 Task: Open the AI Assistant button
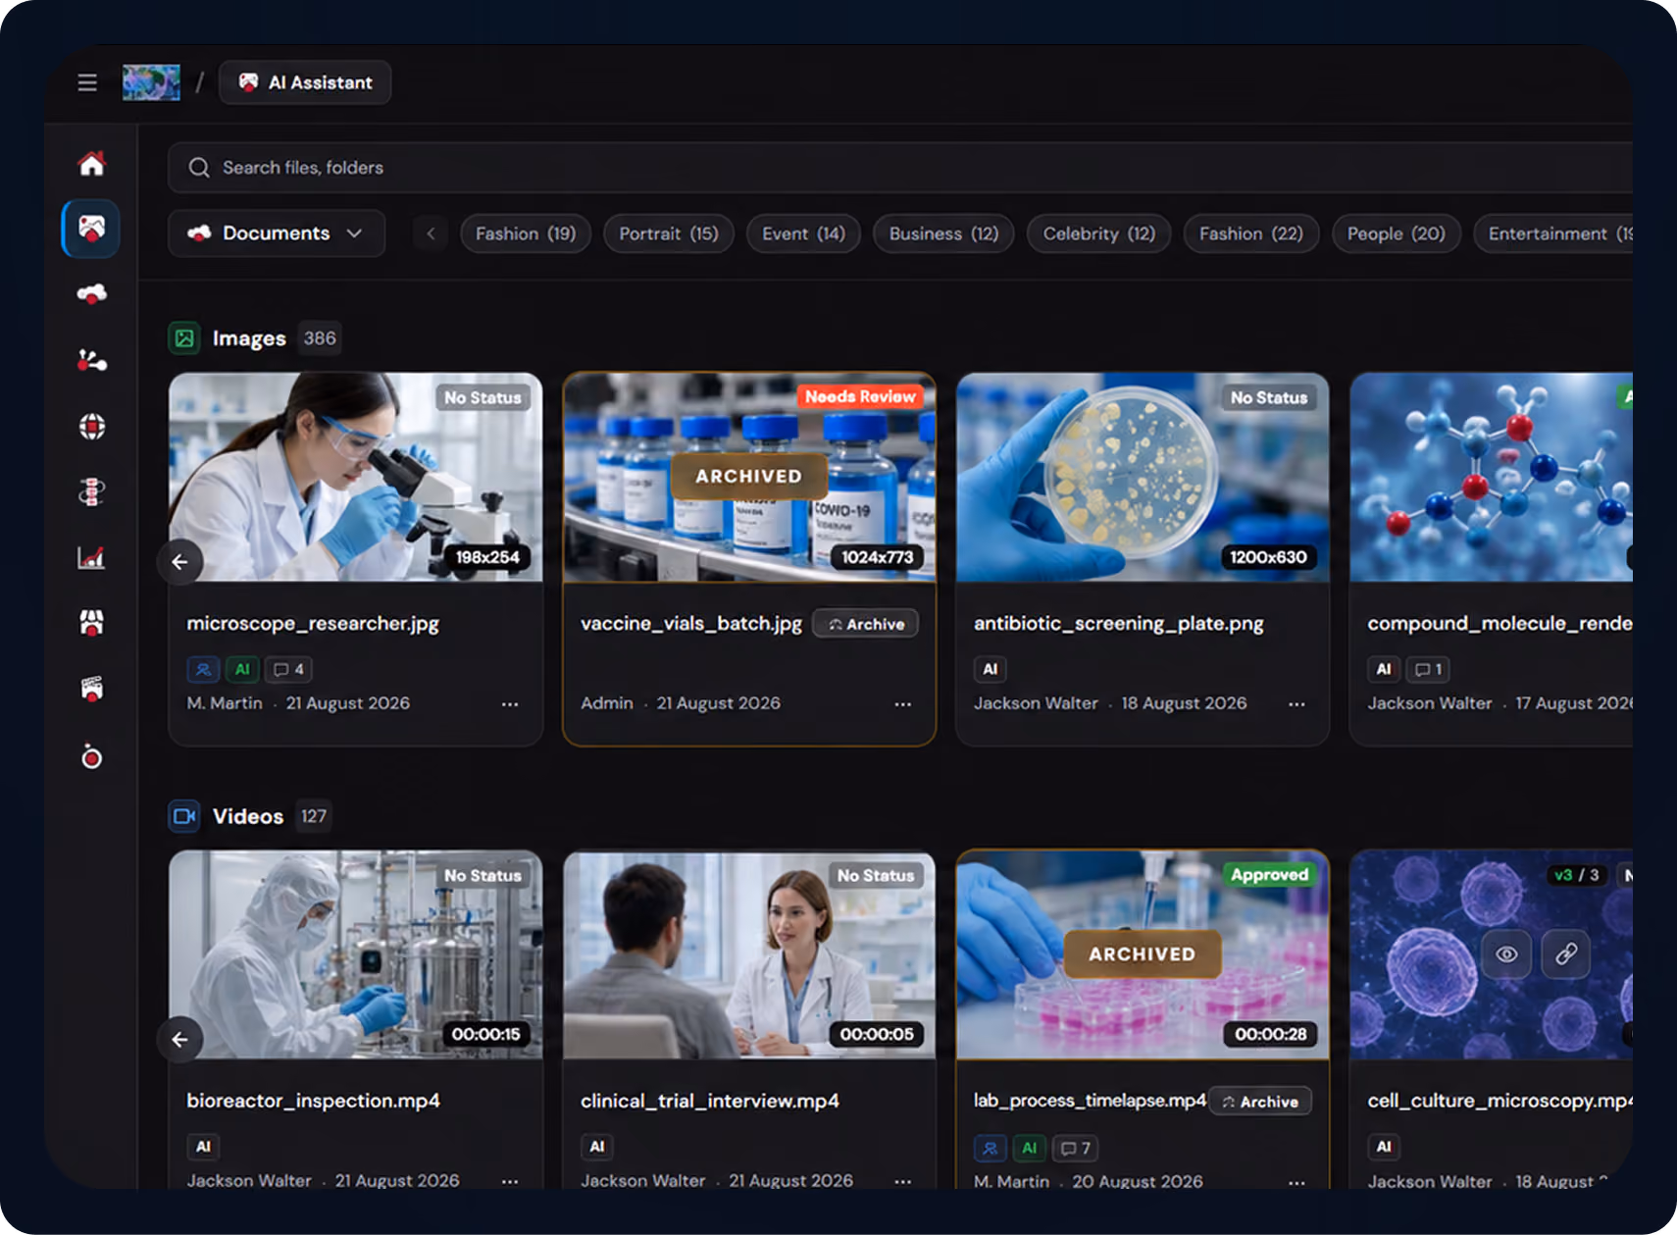pyautogui.click(x=305, y=82)
